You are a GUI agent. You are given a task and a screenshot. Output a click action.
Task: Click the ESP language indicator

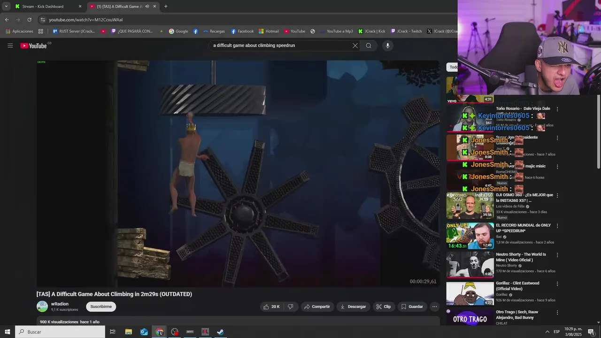[556, 332]
